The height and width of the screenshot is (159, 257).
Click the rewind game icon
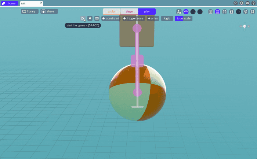point(90,18)
